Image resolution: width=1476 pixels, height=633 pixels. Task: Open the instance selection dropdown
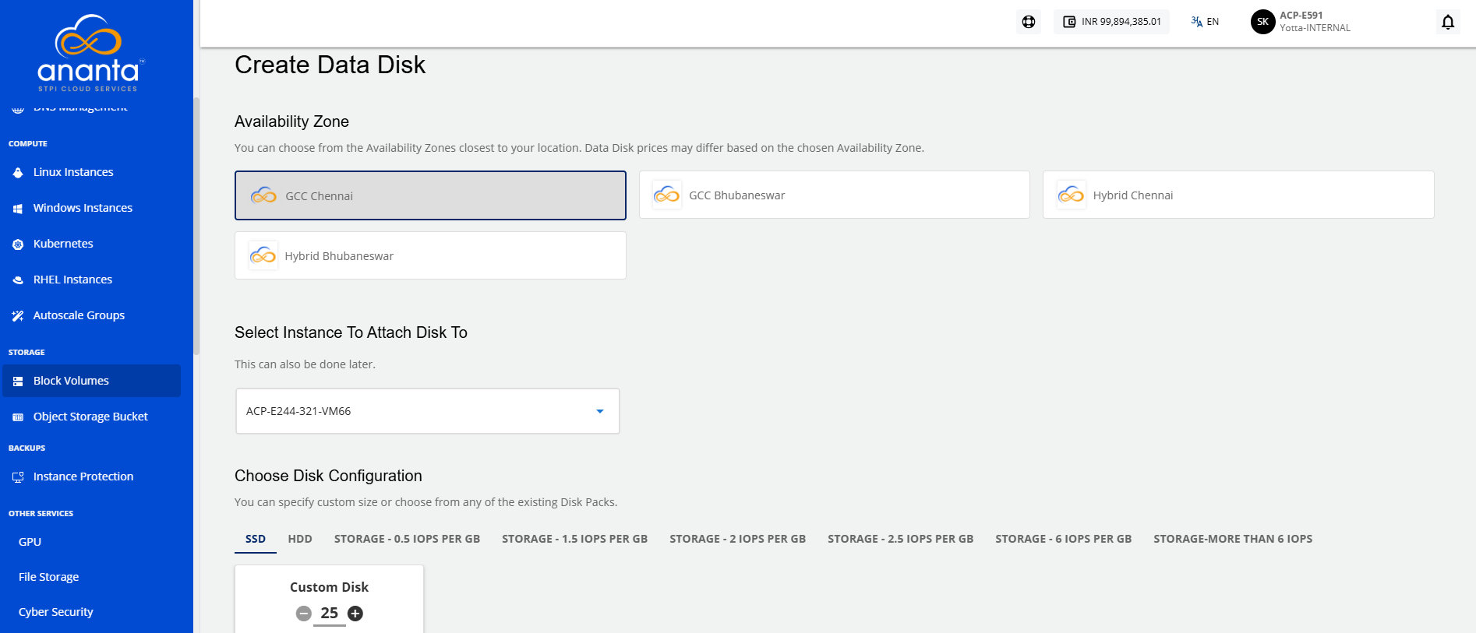[x=428, y=411]
